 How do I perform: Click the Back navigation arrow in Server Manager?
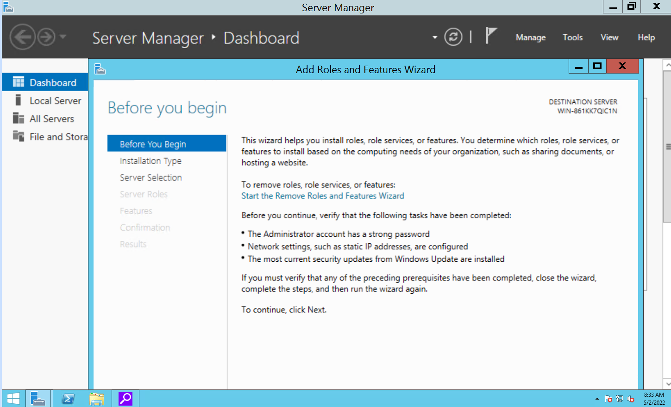pos(22,37)
